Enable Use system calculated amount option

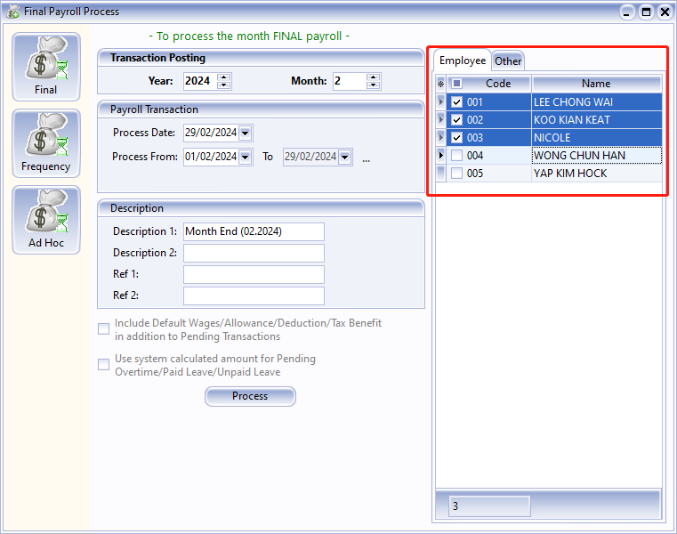pos(103,365)
